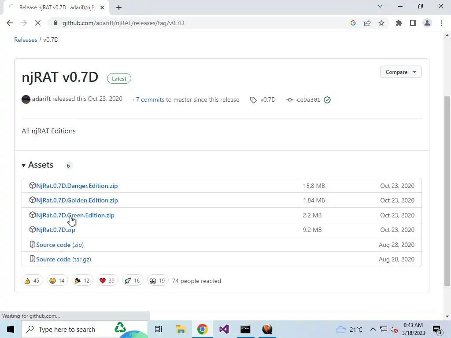React with party popper (12)
451x338 pixels.
(82, 280)
